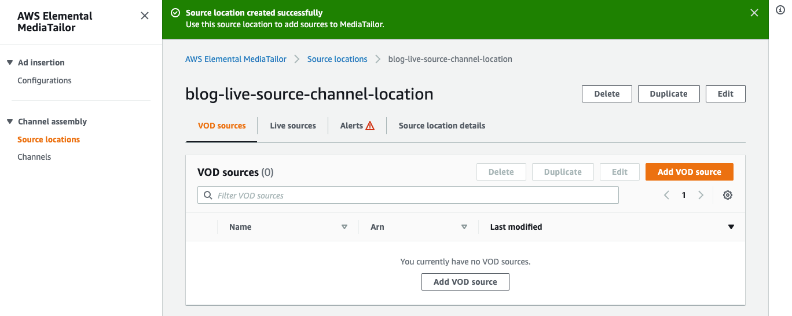This screenshot has width=792, height=316.
Task: Click the Alerts warning triangle icon
Action: click(370, 126)
